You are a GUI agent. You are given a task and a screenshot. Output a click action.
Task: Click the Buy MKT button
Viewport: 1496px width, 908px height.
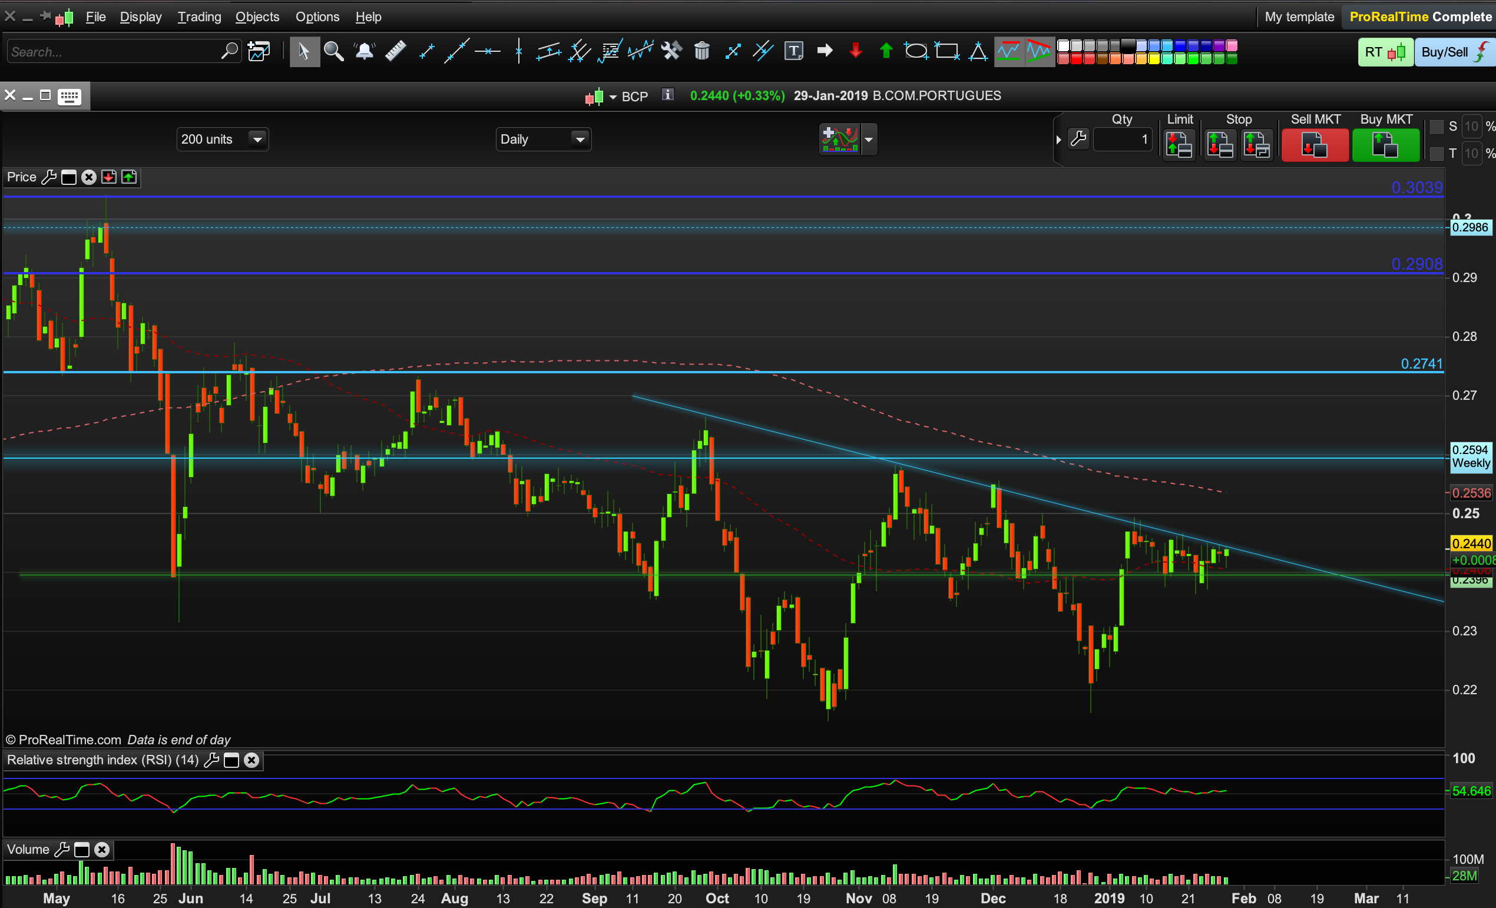pyautogui.click(x=1385, y=145)
